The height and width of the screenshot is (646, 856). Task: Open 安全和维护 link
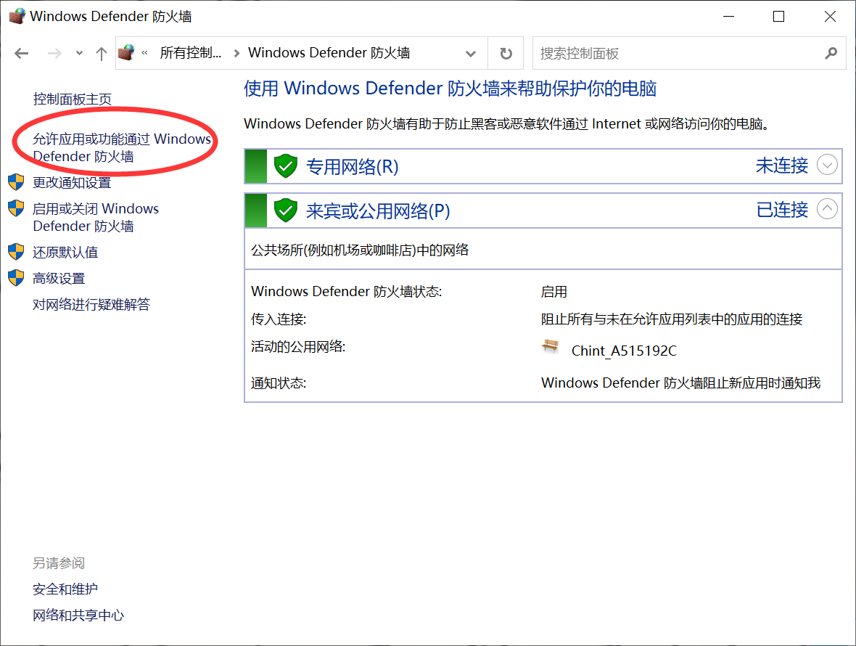[x=65, y=589]
